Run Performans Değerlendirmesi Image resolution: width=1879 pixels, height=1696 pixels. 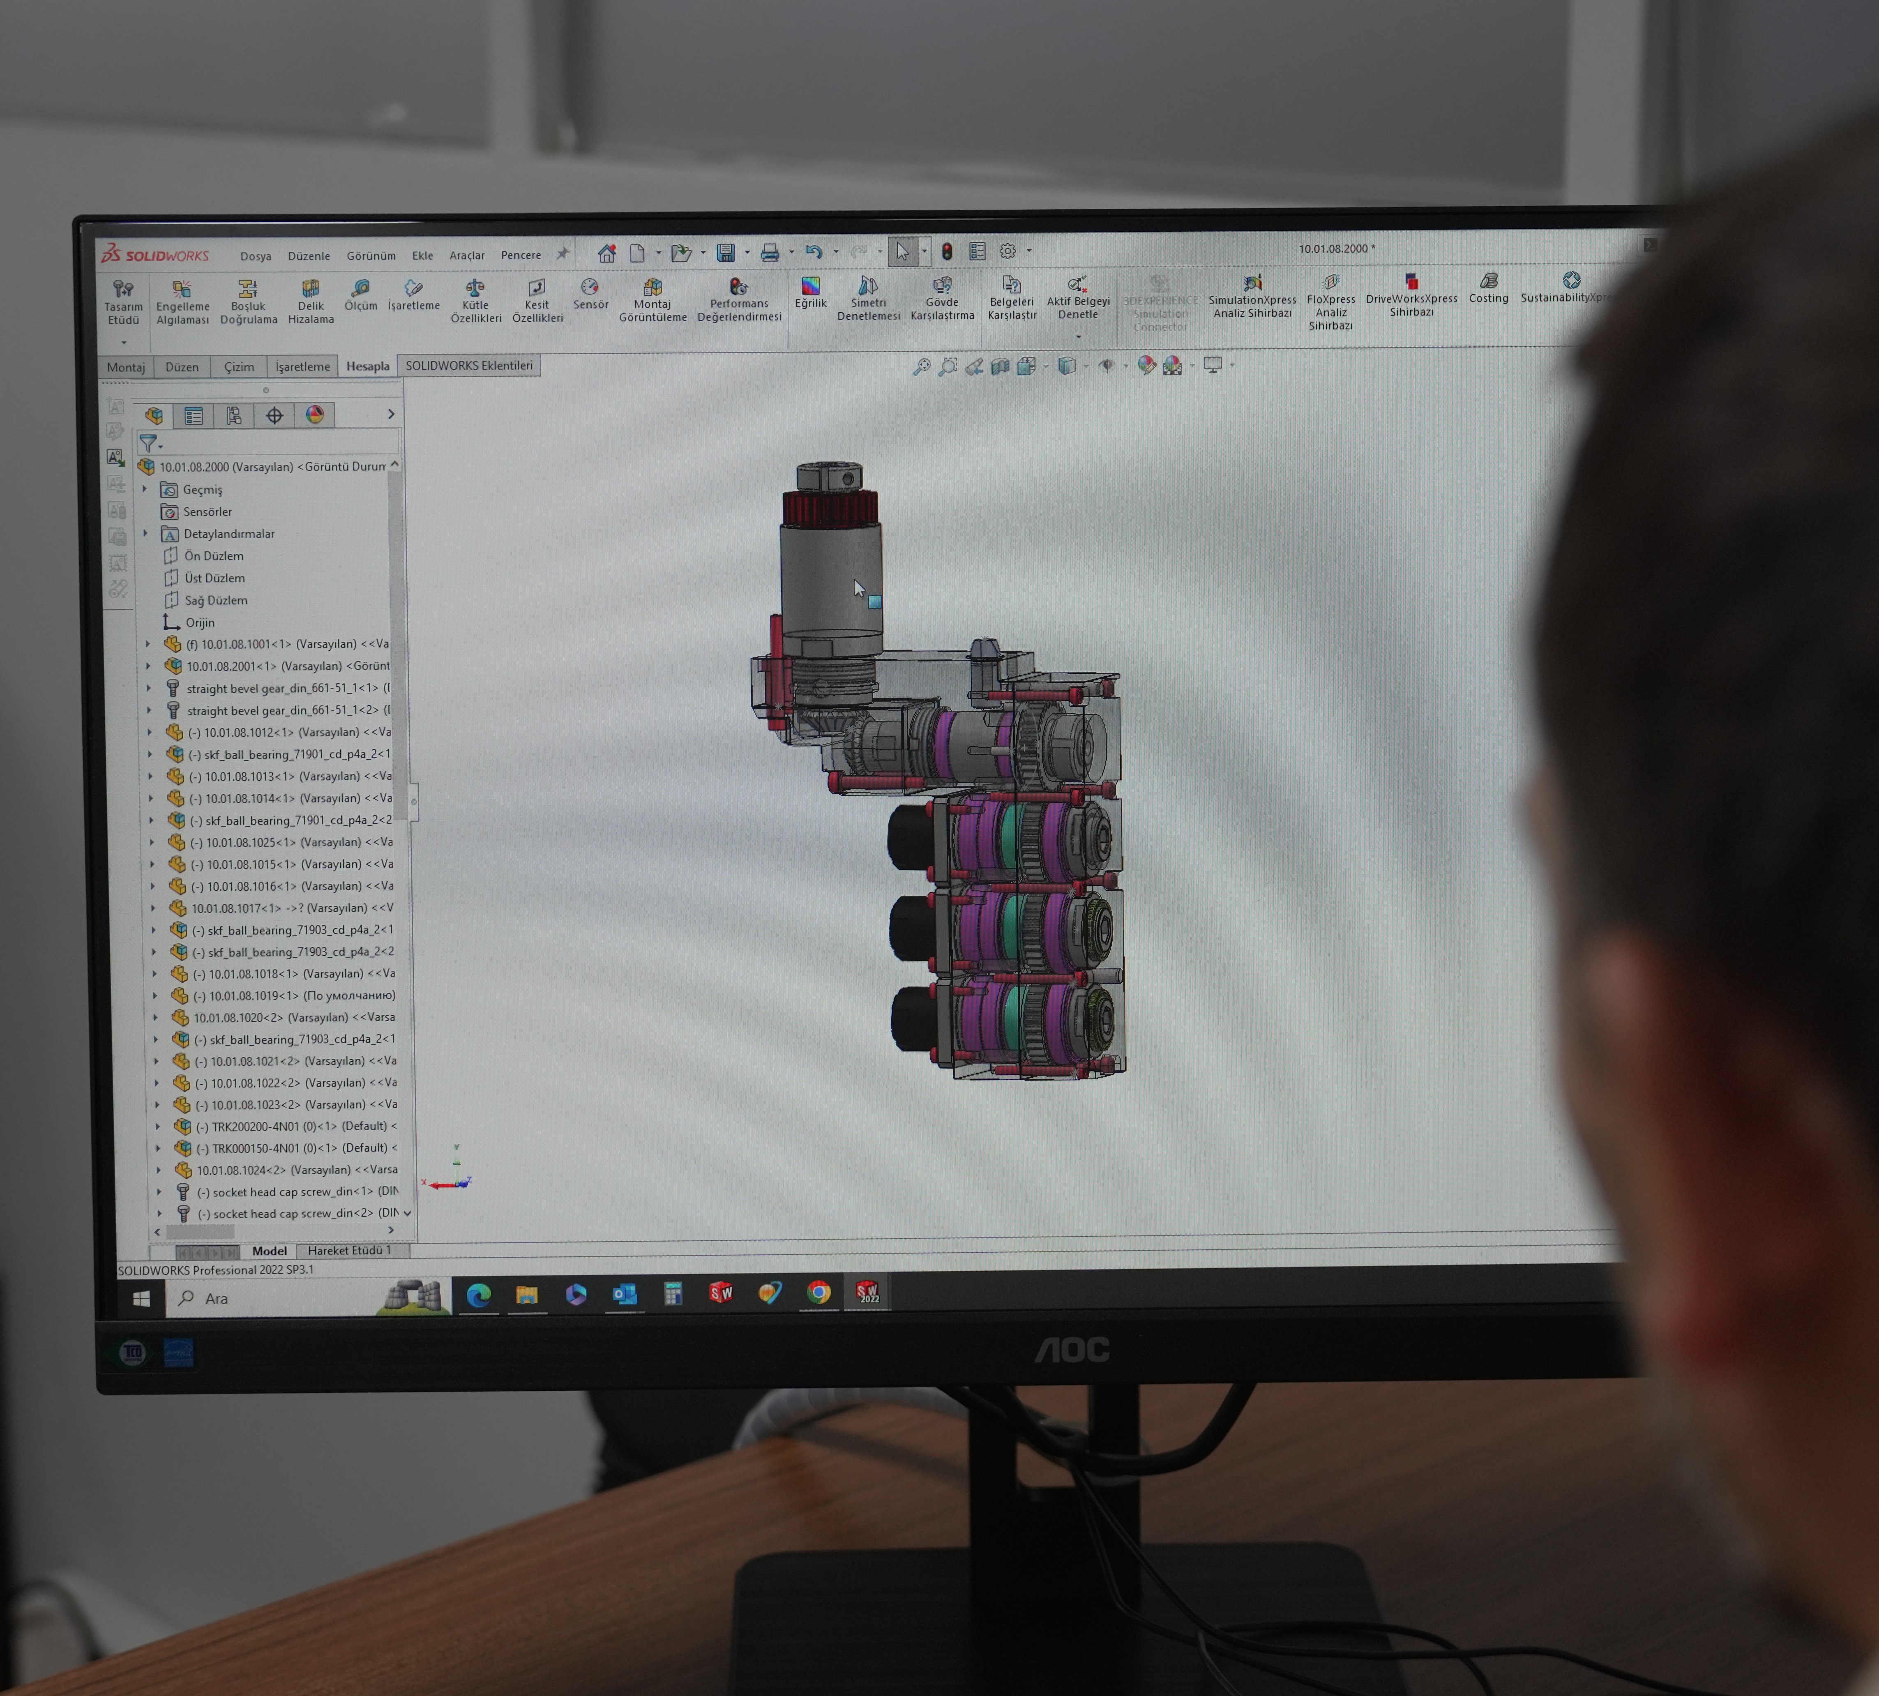pyautogui.click(x=739, y=300)
